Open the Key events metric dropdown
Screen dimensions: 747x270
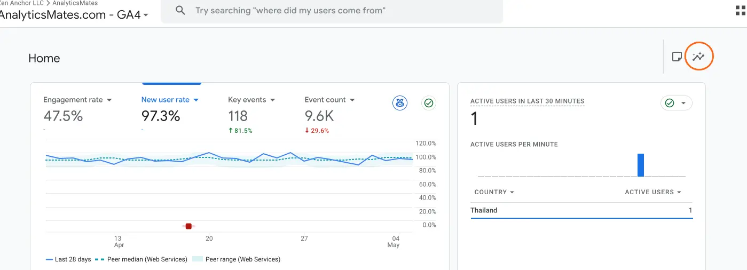(251, 100)
